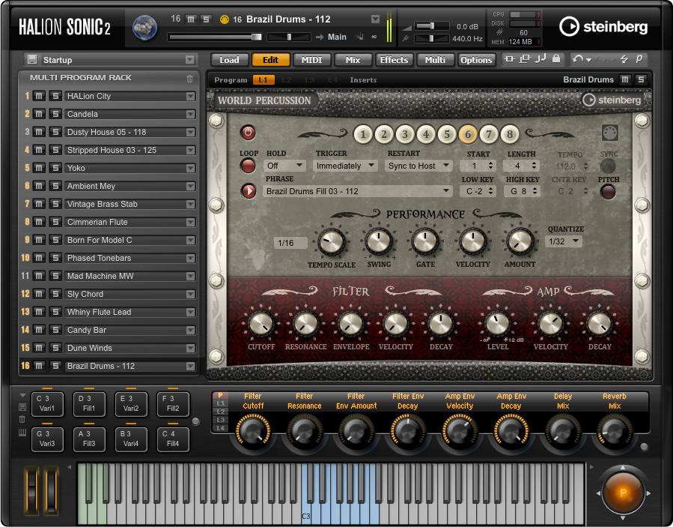Select variation button 3
Viewport: 673px width, 527px height.
(x=405, y=135)
